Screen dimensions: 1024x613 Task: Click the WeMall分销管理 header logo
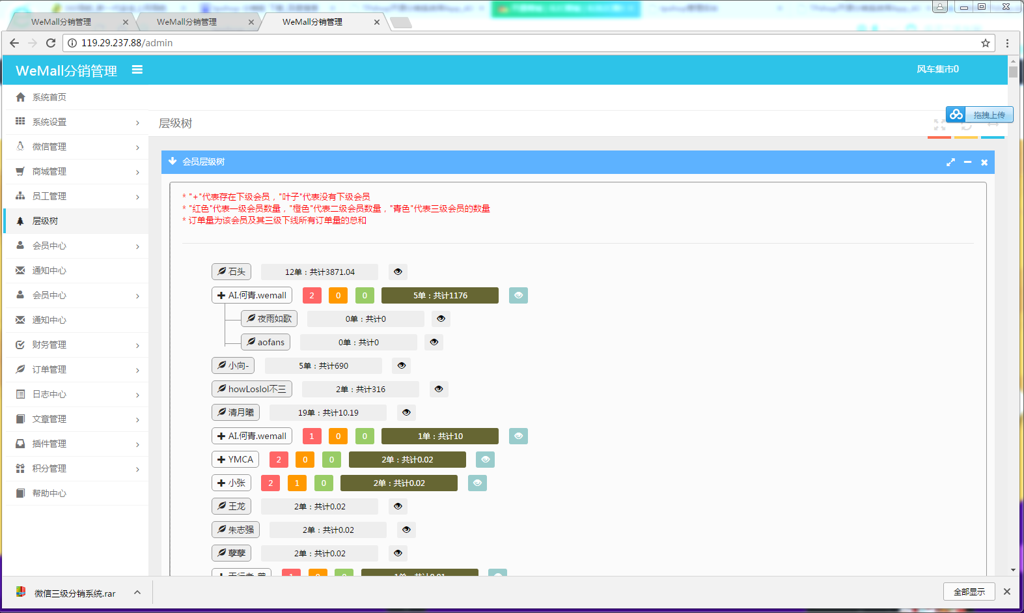pyautogui.click(x=66, y=70)
